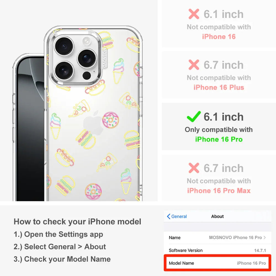Click the About title in settings header

tap(217, 216)
